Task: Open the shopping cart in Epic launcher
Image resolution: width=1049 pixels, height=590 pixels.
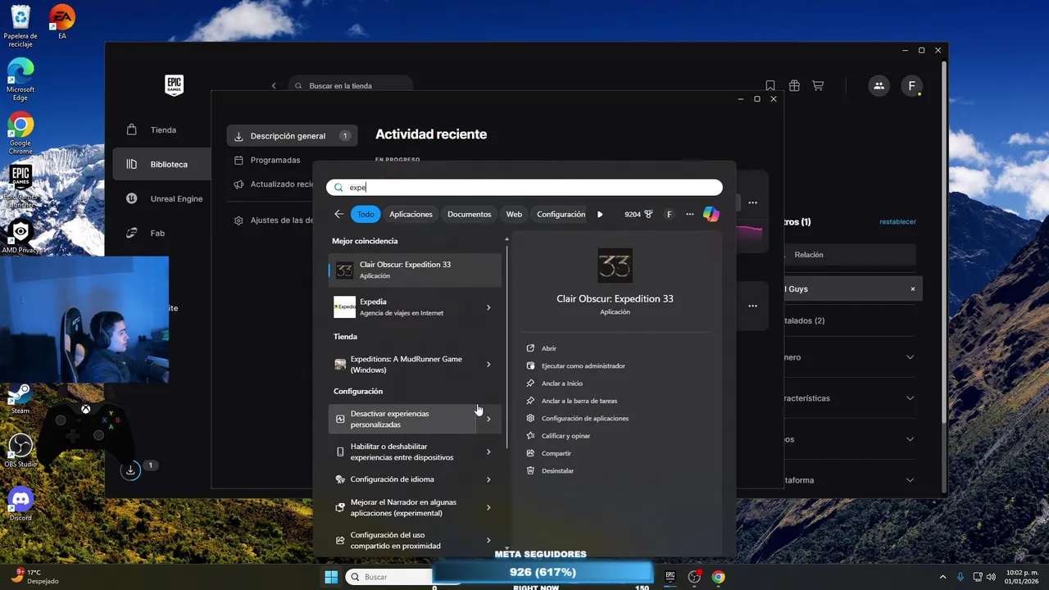Action: [x=818, y=85]
